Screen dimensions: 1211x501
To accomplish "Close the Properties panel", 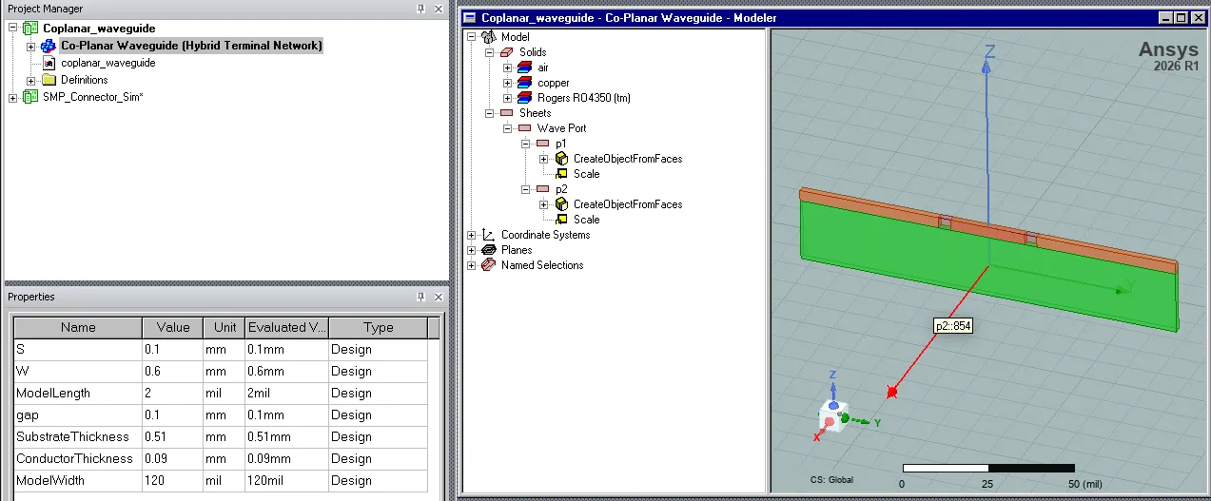I will click(439, 297).
